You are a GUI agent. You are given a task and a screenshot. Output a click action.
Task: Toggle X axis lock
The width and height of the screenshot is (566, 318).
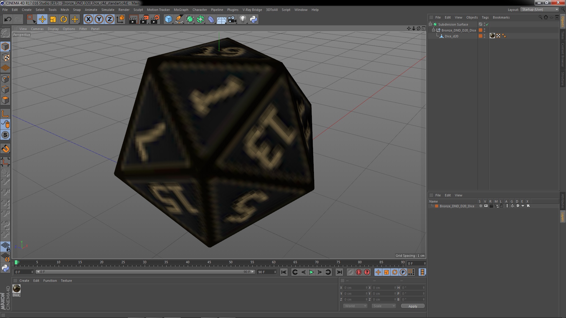(x=88, y=19)
